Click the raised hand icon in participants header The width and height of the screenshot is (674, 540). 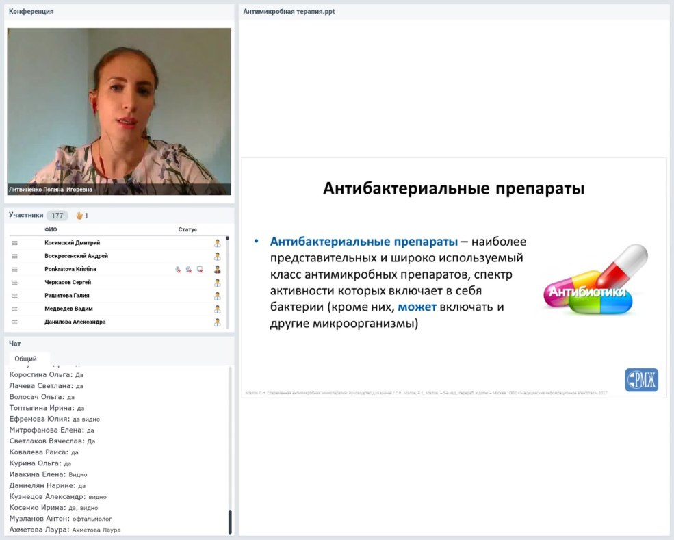[x=79, y=216]
